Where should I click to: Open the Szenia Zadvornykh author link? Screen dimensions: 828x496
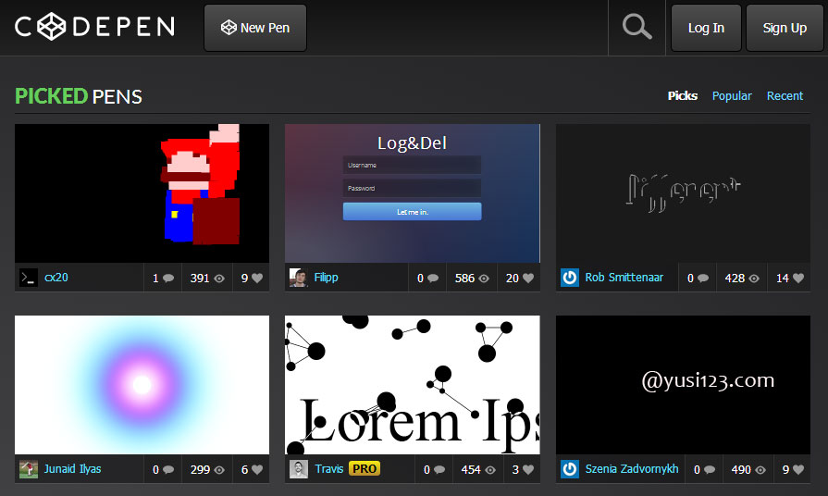(x=632, y=469)
